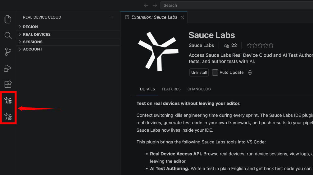313x175 pixels.
Task: Expand the ACCOUNT section
Action: point(68,49)
